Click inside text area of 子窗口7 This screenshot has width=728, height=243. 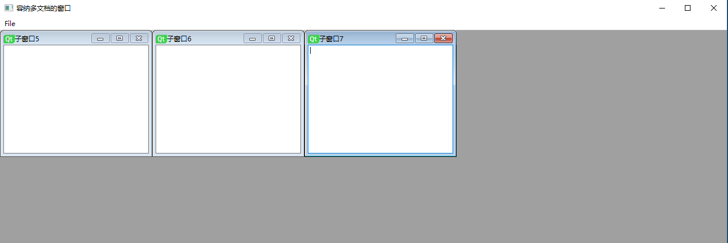click(x=380, y=99)
